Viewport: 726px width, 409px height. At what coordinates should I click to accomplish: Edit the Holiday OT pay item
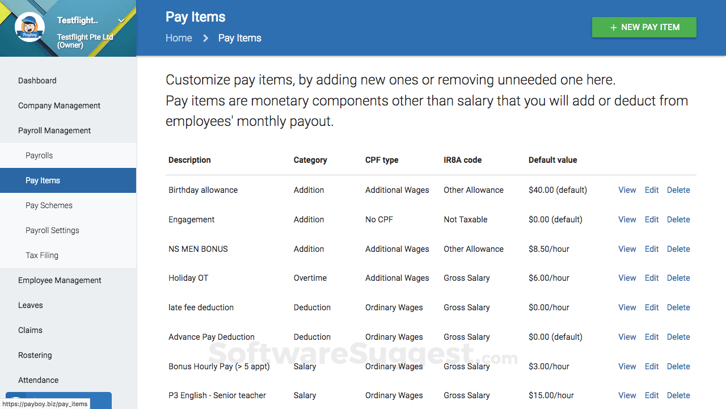point(652,278)
